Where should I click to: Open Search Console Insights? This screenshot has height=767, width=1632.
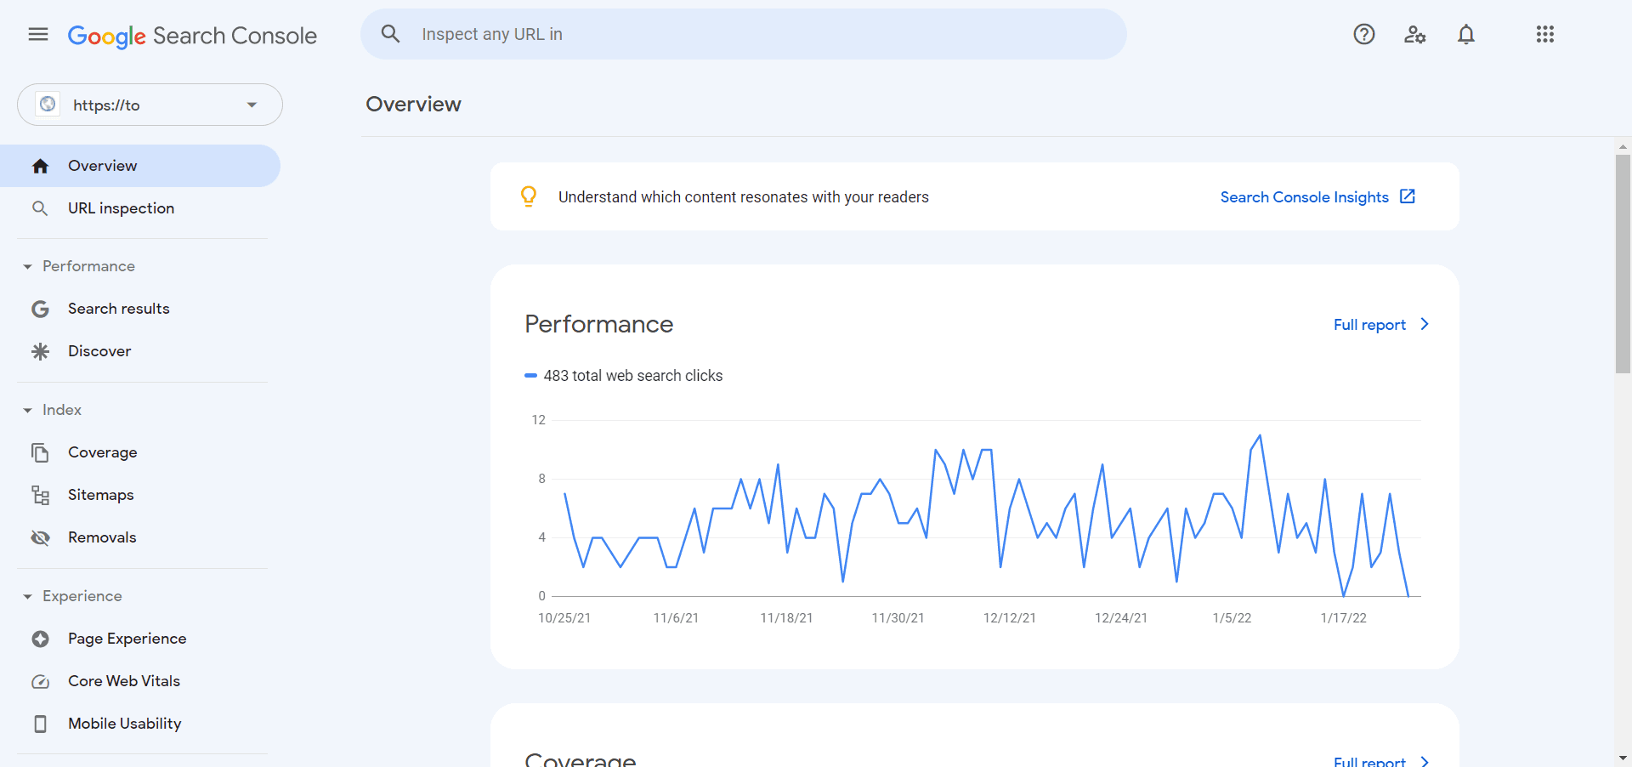tap(1305, 196)
